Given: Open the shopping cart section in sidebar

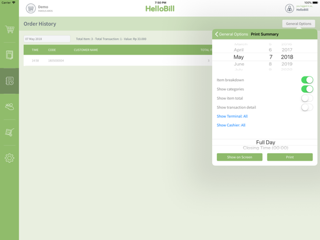Looking at the screenshot, I should [x=10, y=30].
